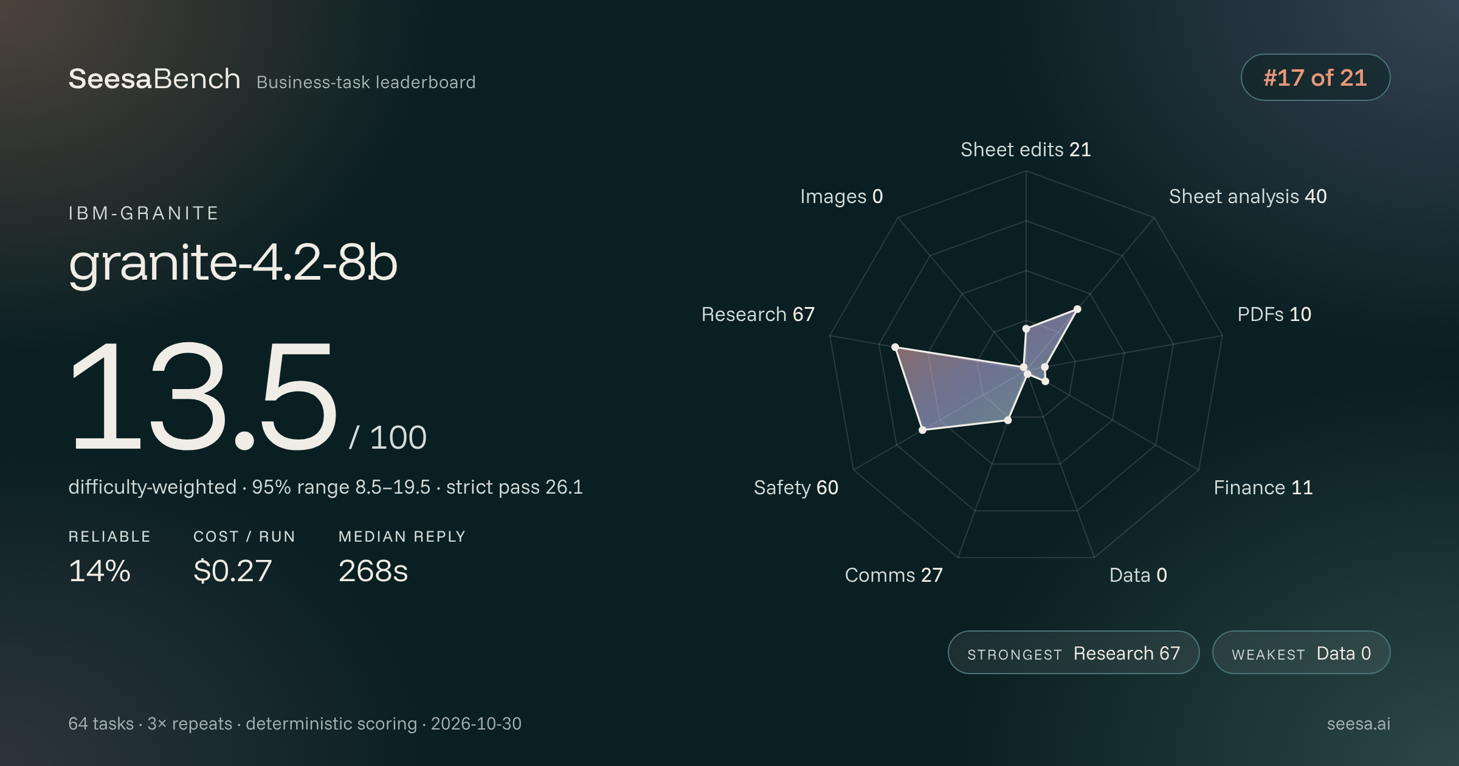Click the difficulty-weighted 95% range line
This screenshot has width=1459, height=766.
(326, 487)
